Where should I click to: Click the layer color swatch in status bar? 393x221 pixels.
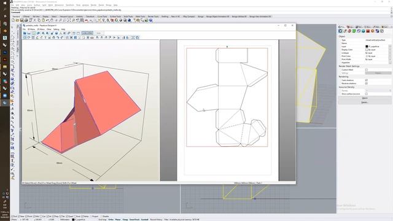click(x=73, y=220)
